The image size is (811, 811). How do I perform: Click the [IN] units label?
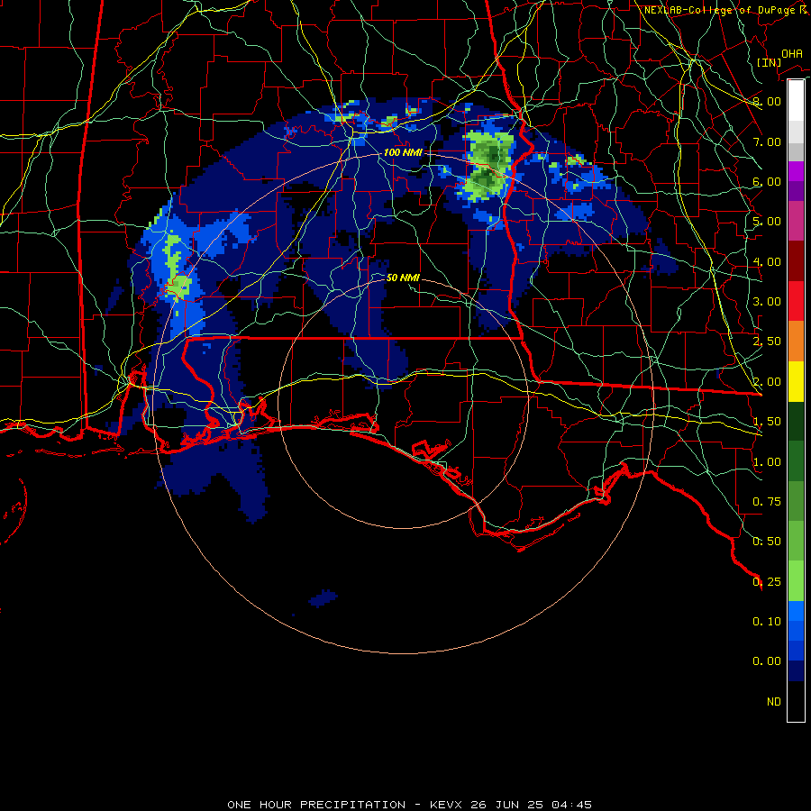[769, 62]
